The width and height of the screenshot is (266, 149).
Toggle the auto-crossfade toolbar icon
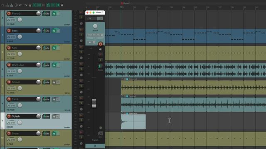(34, 5)
